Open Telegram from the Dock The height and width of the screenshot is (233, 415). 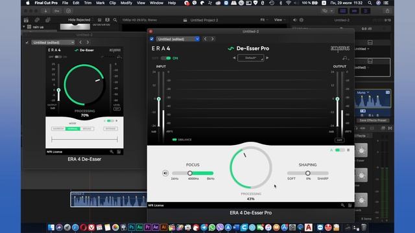204,227
